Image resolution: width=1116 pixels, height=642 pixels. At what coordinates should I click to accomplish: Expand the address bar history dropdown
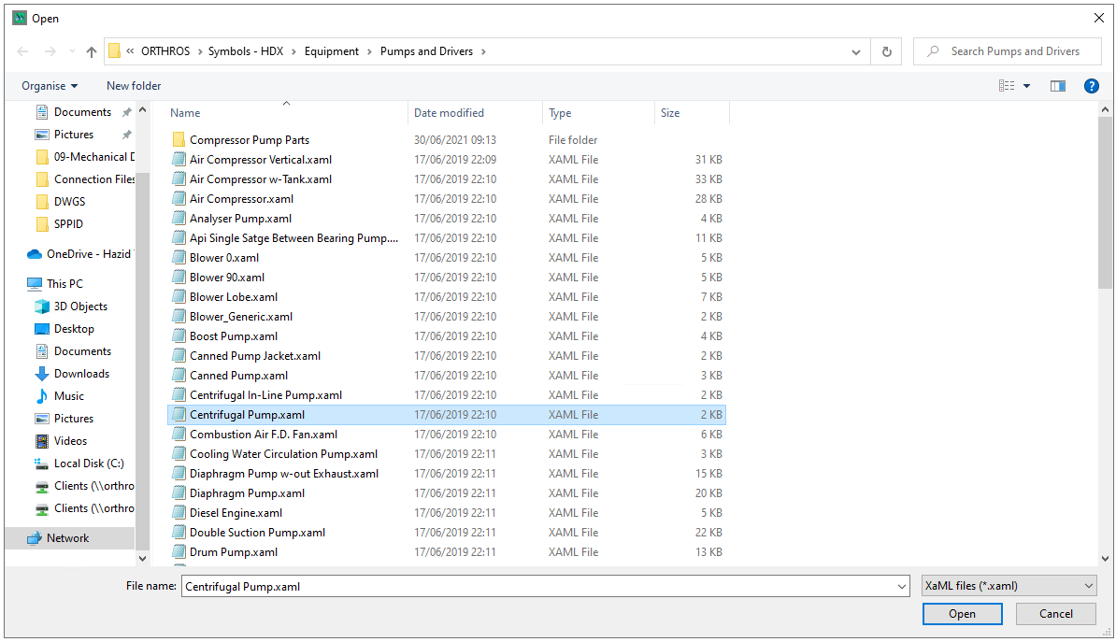[x=856, y=52]
